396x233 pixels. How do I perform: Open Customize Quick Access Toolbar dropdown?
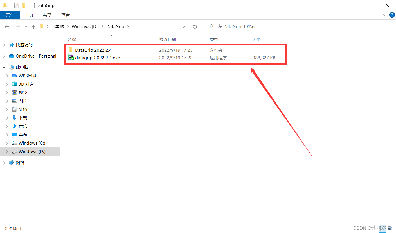click(x=30, y=6)
